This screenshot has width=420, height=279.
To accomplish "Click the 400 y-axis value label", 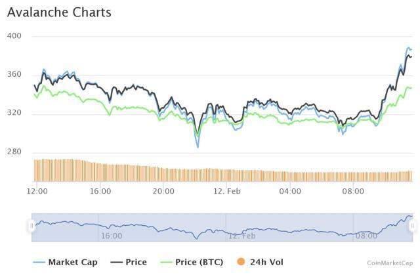I will coord(14,36).
